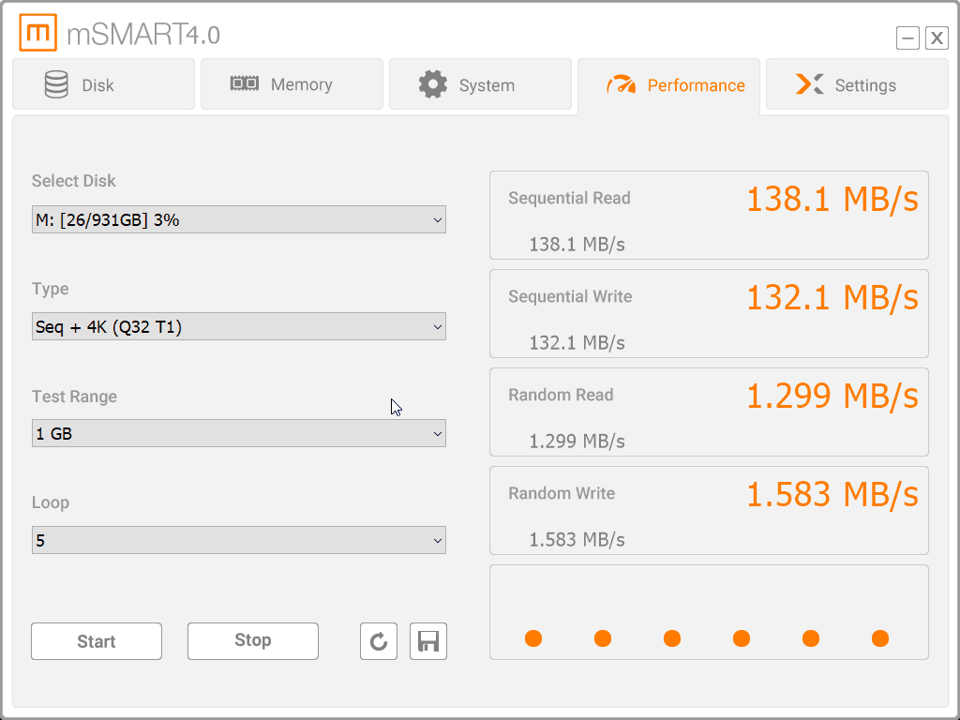Click the orange arrows icon in Settings tab
This screenshot has width=960, height=720.
[x=809, y=83]
